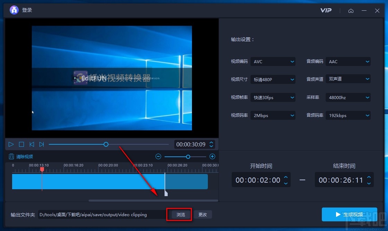Open the 视频码率 2Mbps dropdown

(273, 115)
